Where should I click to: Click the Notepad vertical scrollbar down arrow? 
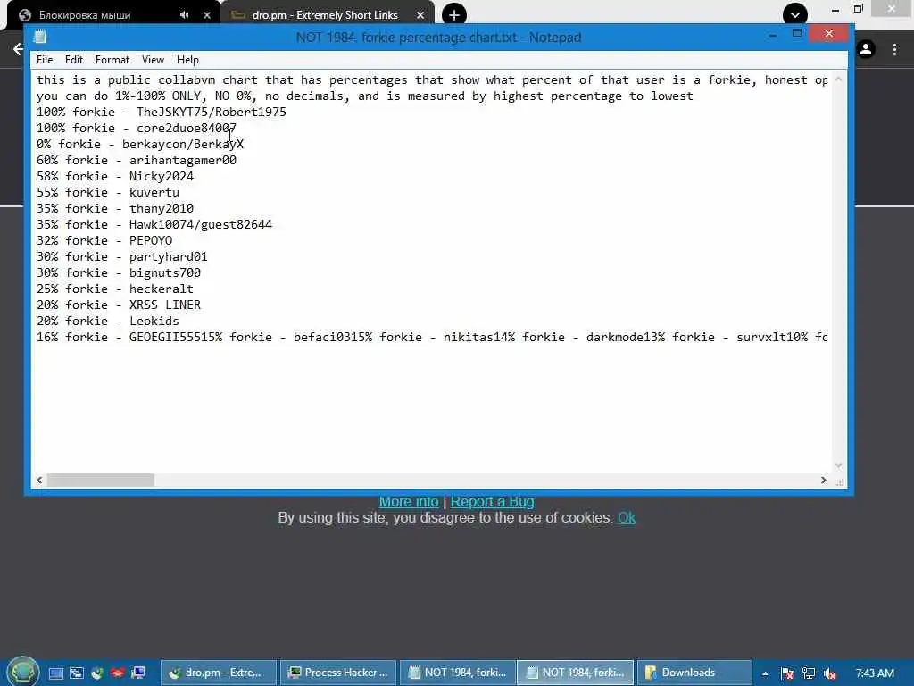point(839,465)
